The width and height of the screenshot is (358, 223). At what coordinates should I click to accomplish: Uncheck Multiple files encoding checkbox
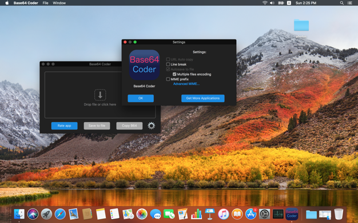pyautogui.click(x=174, y=74)
